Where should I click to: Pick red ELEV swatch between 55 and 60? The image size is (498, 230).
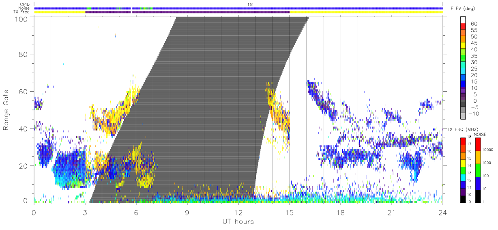[x=463, y=27]
